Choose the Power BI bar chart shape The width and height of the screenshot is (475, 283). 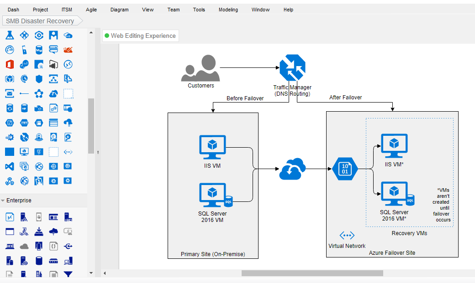pyautogui.click(x=53, y=64)
